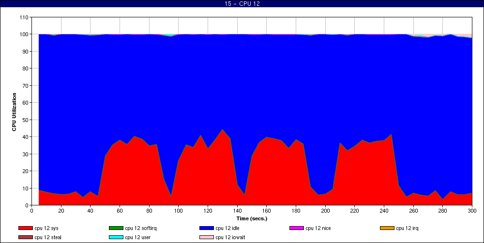Click the sys dip near 95 seconds
484x243 pixels.
[171, 196]
